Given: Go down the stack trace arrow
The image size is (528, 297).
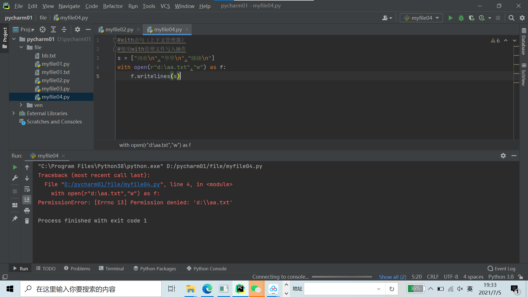Looking at the screenshot, I should [x=27, y=178].
